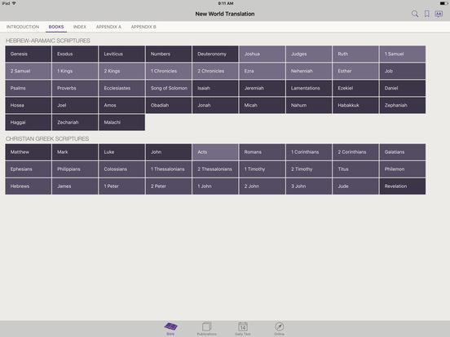Open Numbers

click(169, 54)
